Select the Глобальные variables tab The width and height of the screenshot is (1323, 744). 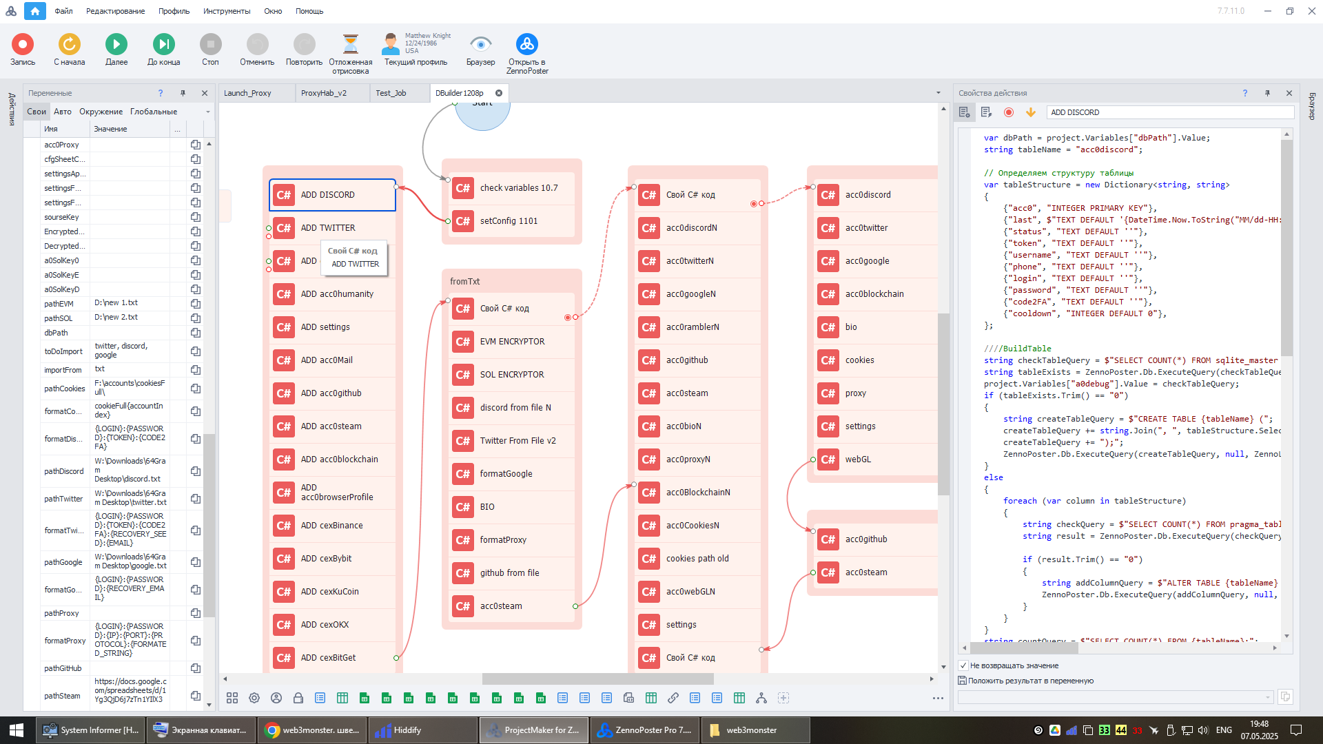(154, 112)
